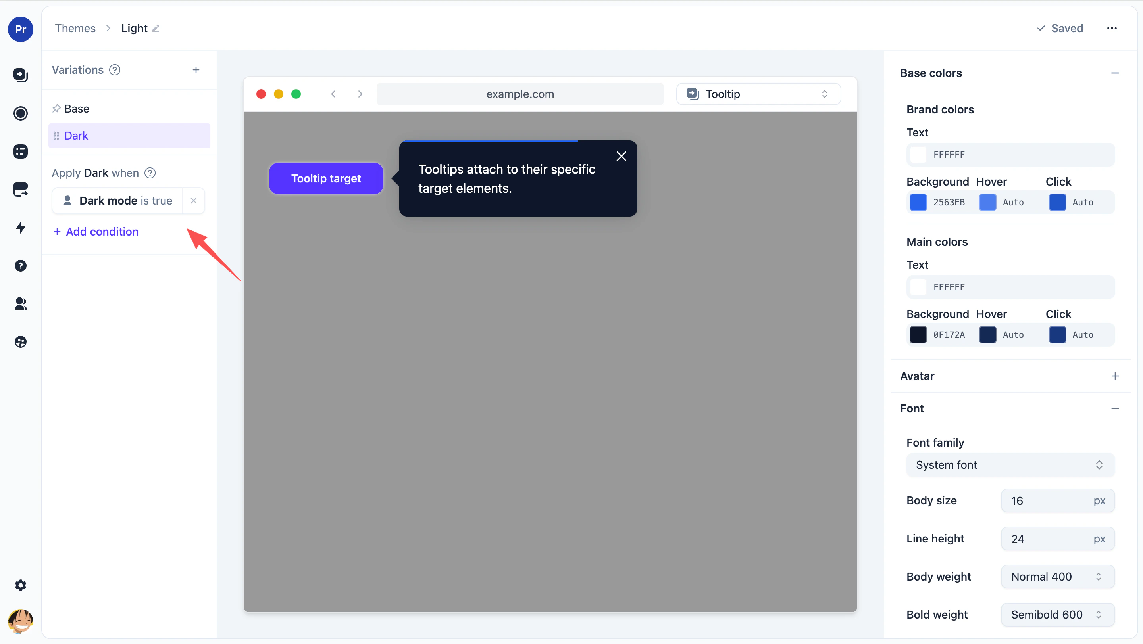1143x644 pixels.
Task: Click the Dark mode is true condition
Action: coord(117,201)
